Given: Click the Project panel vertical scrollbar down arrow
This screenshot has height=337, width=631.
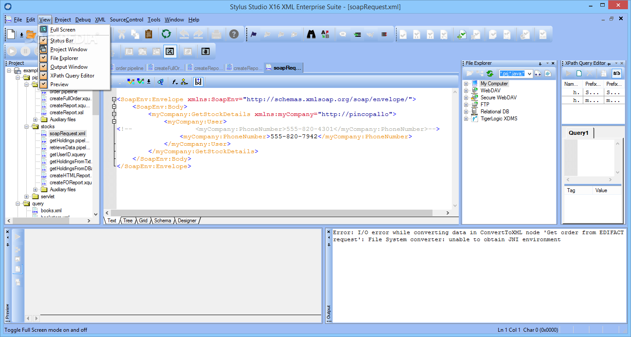Looking at the screenshot, I should pos(96,214).
